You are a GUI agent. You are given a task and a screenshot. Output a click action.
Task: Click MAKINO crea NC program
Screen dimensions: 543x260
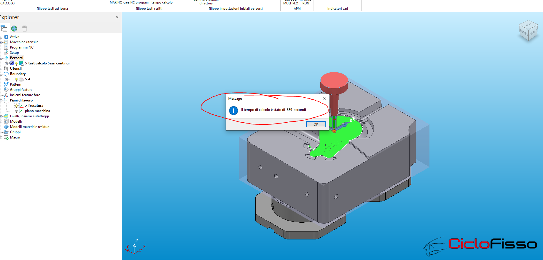[x=129, y=2]
